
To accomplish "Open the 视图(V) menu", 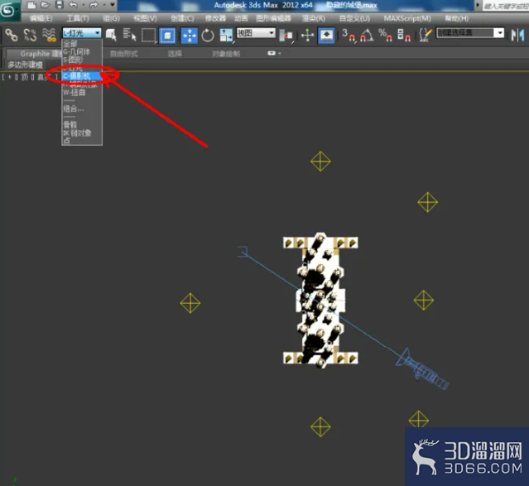I will click(145, 18).
